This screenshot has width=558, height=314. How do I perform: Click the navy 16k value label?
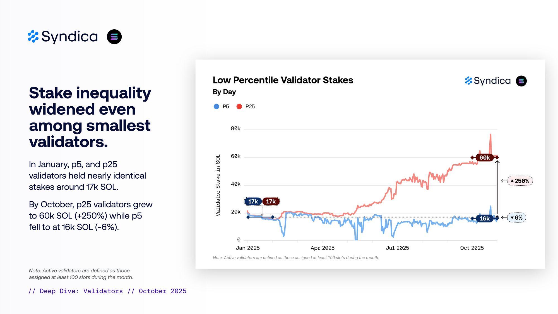coord(485,219)
